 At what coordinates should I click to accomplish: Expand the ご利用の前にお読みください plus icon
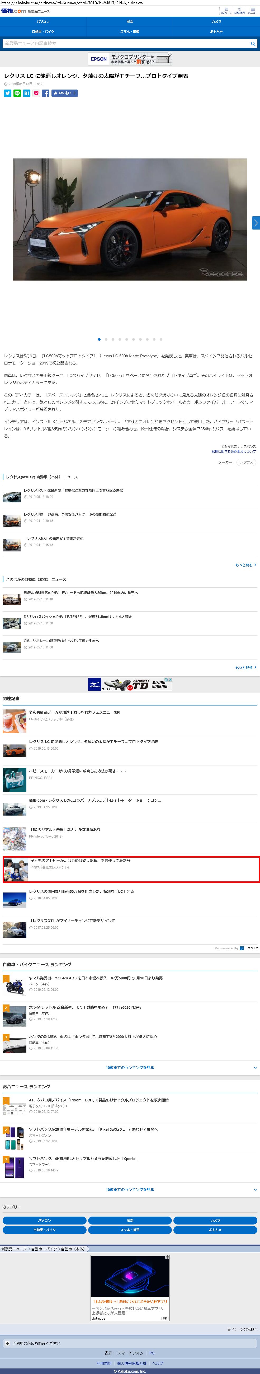point(7,1343)
